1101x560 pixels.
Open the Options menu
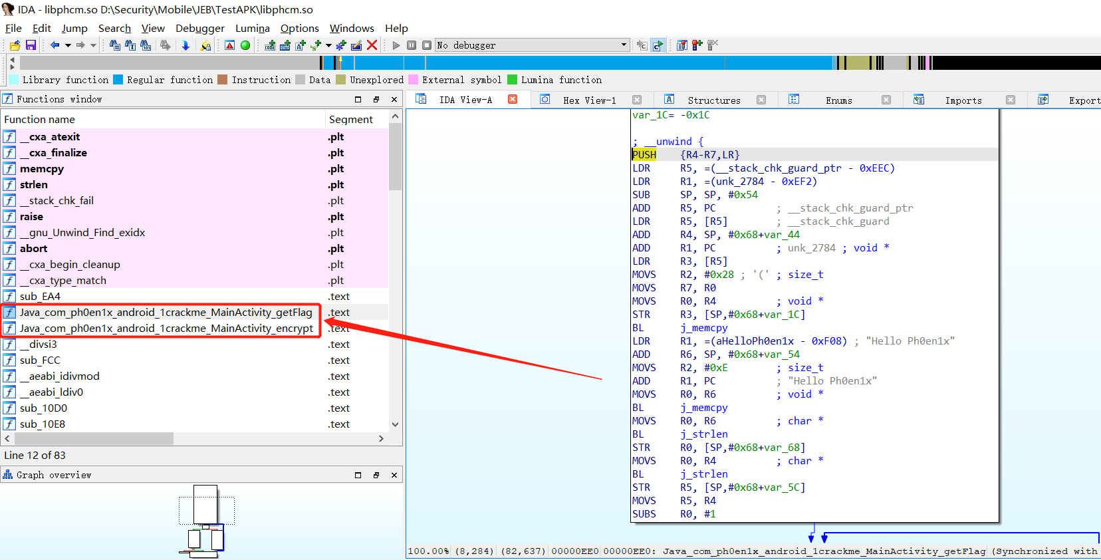pos(300,28)
